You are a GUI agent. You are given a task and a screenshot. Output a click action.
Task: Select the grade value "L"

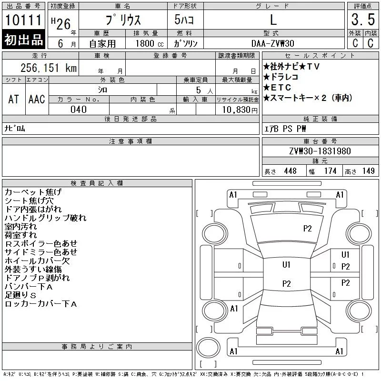click(x=273, y=20)
